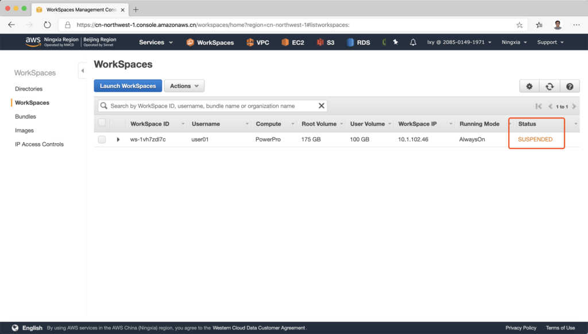Open the S3 service shortcut
Image resolution: width=588 pixels, height=334 pixels.
326,42
